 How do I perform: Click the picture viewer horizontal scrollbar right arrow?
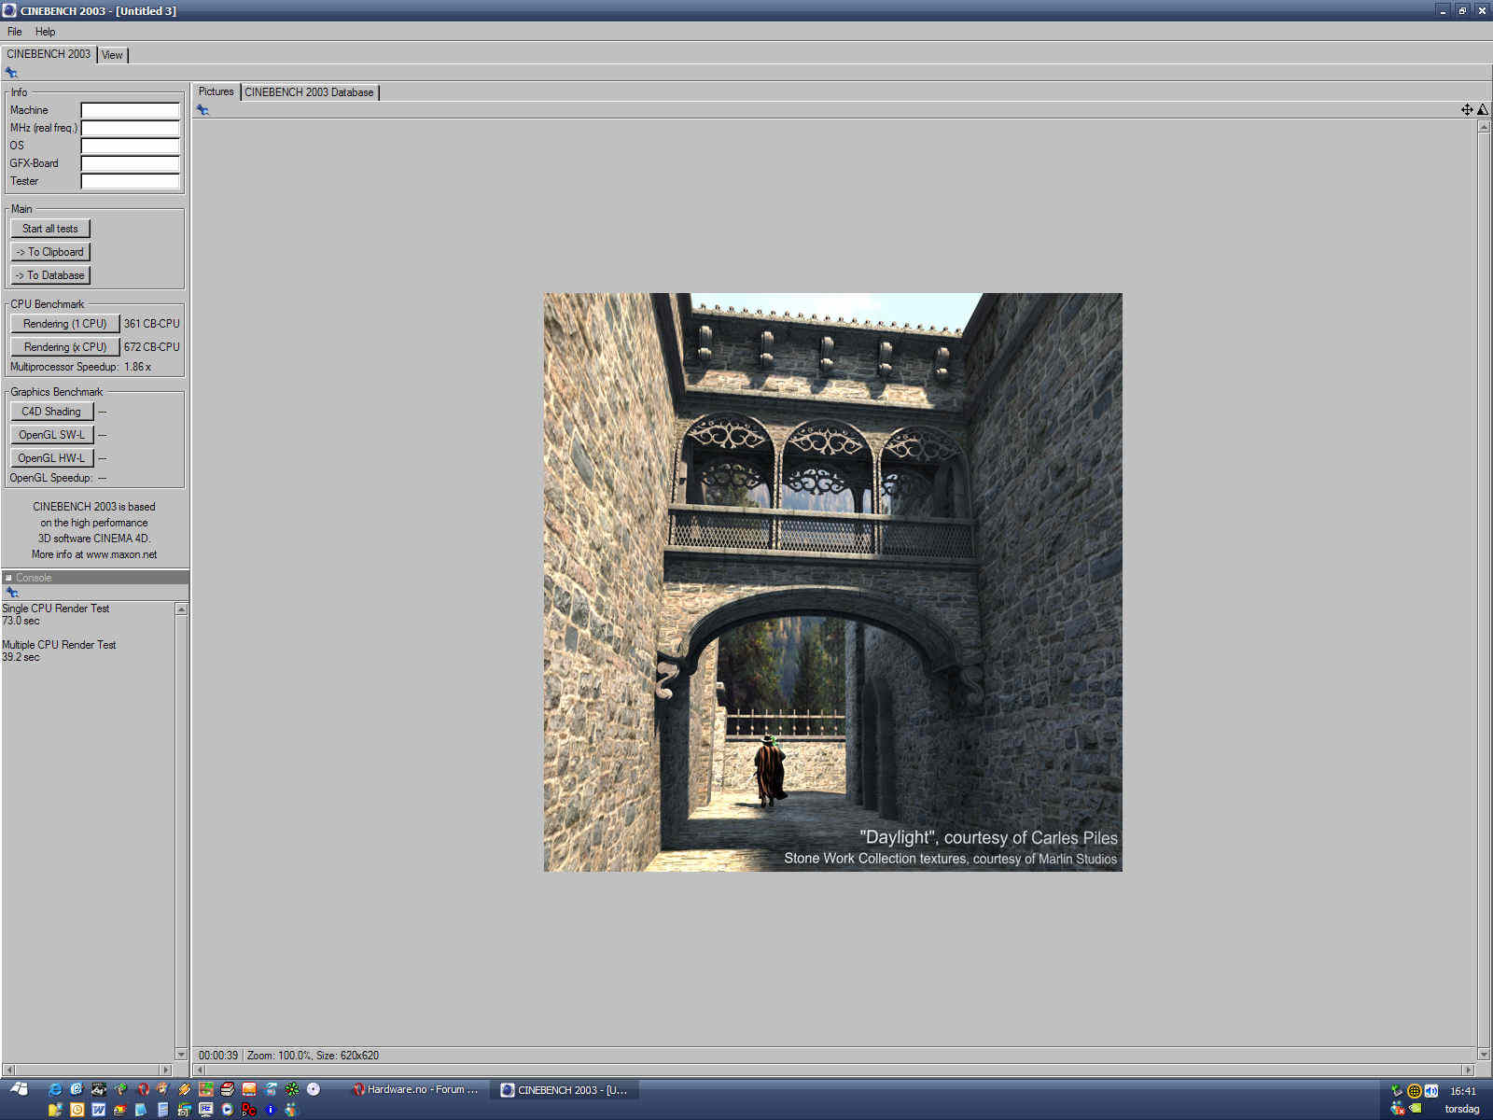pos(1468,1070)
